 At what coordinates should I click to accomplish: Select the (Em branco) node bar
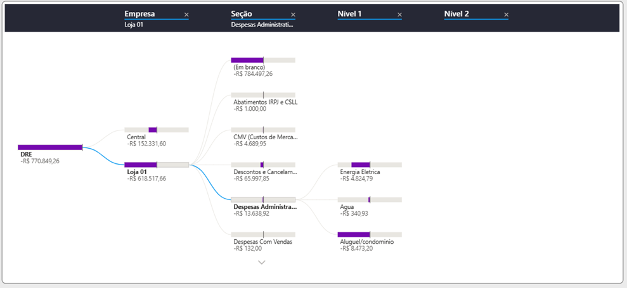tap(263, 60)
